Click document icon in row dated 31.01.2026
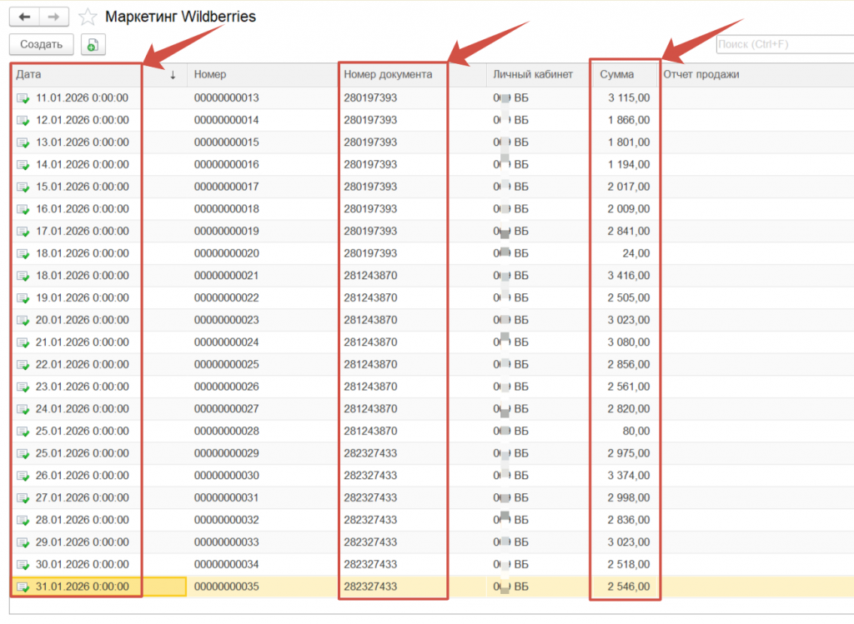 point(23,587)
